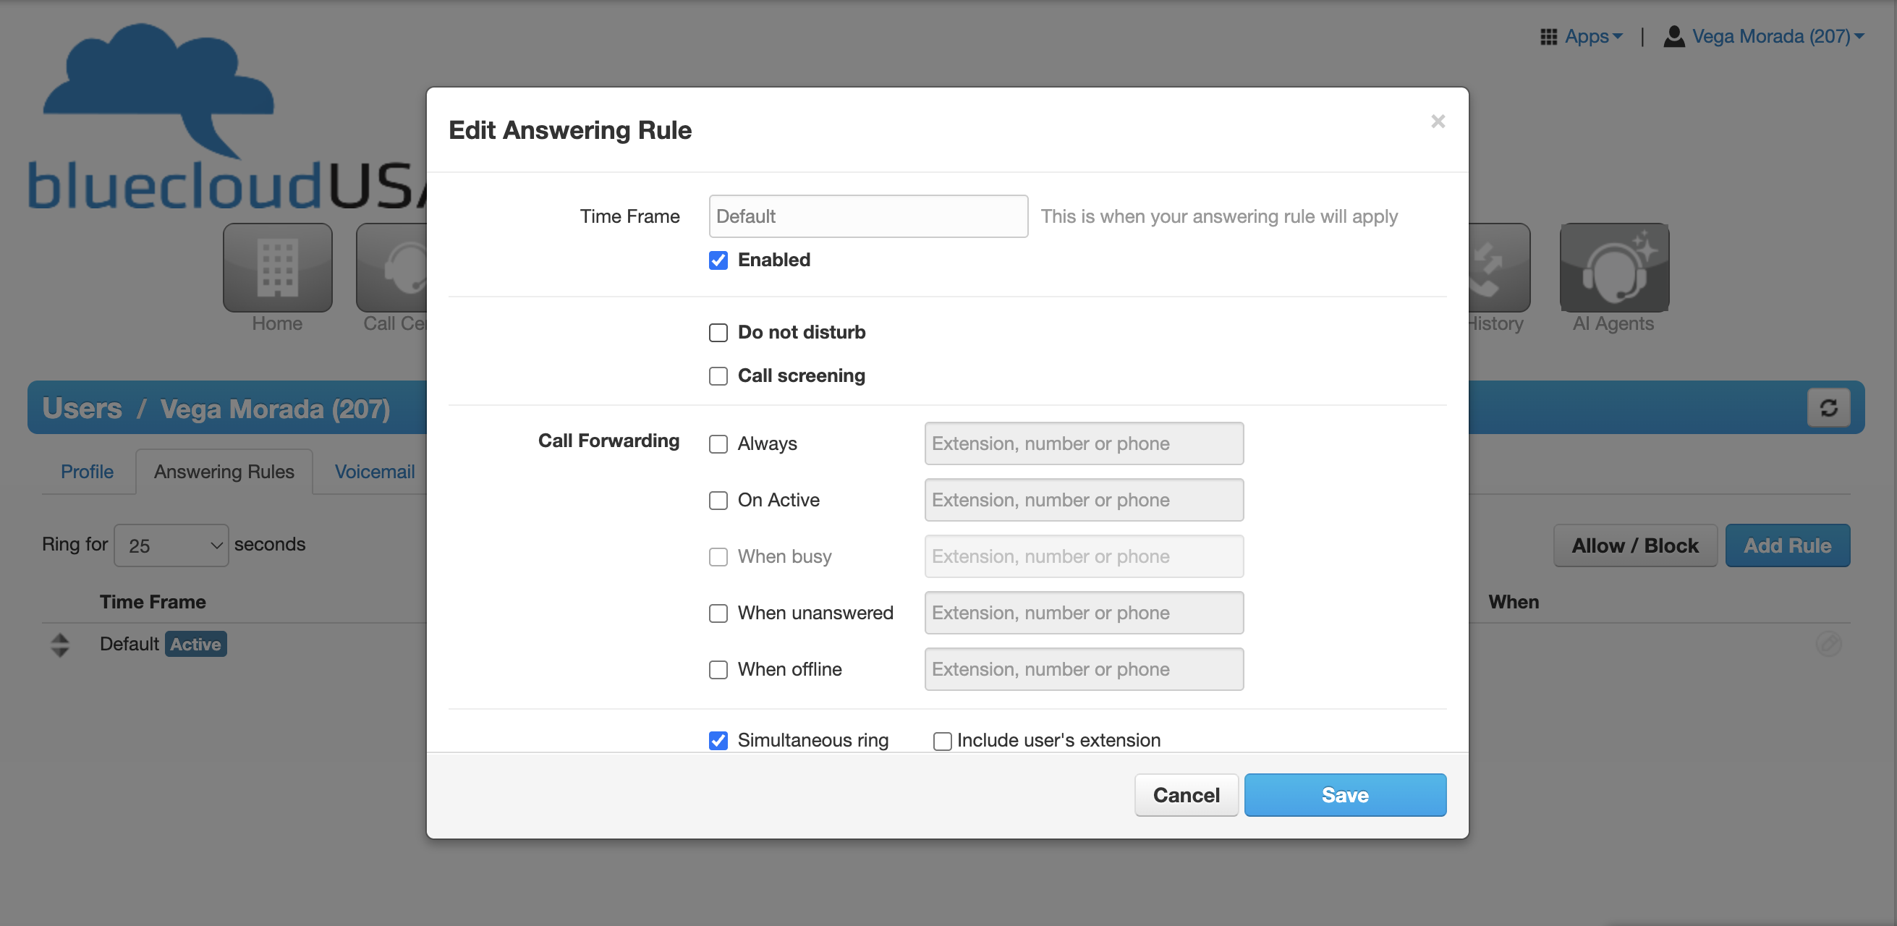Screen dimensions: 1897x926
Task: Toggle the Call screening checkbox
Action: tap(718, 376)
